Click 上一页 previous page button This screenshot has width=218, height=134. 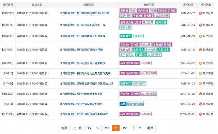tap(77, 128)
